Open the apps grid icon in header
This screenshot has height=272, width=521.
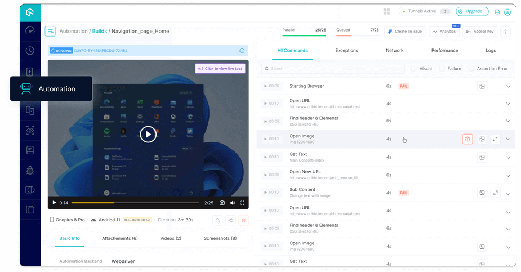click(386, 12)
